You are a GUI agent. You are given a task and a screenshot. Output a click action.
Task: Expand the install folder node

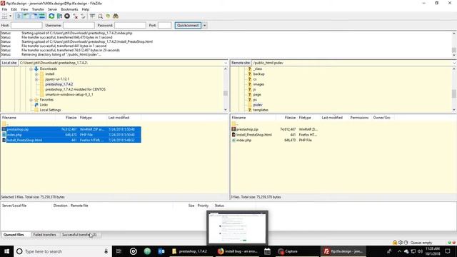click(36, 74)
